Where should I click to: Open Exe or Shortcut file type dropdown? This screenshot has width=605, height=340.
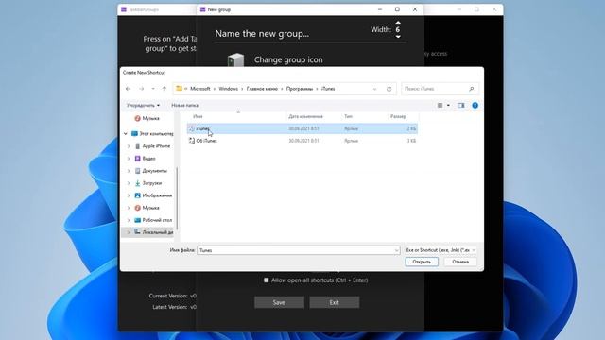point(441,250)
